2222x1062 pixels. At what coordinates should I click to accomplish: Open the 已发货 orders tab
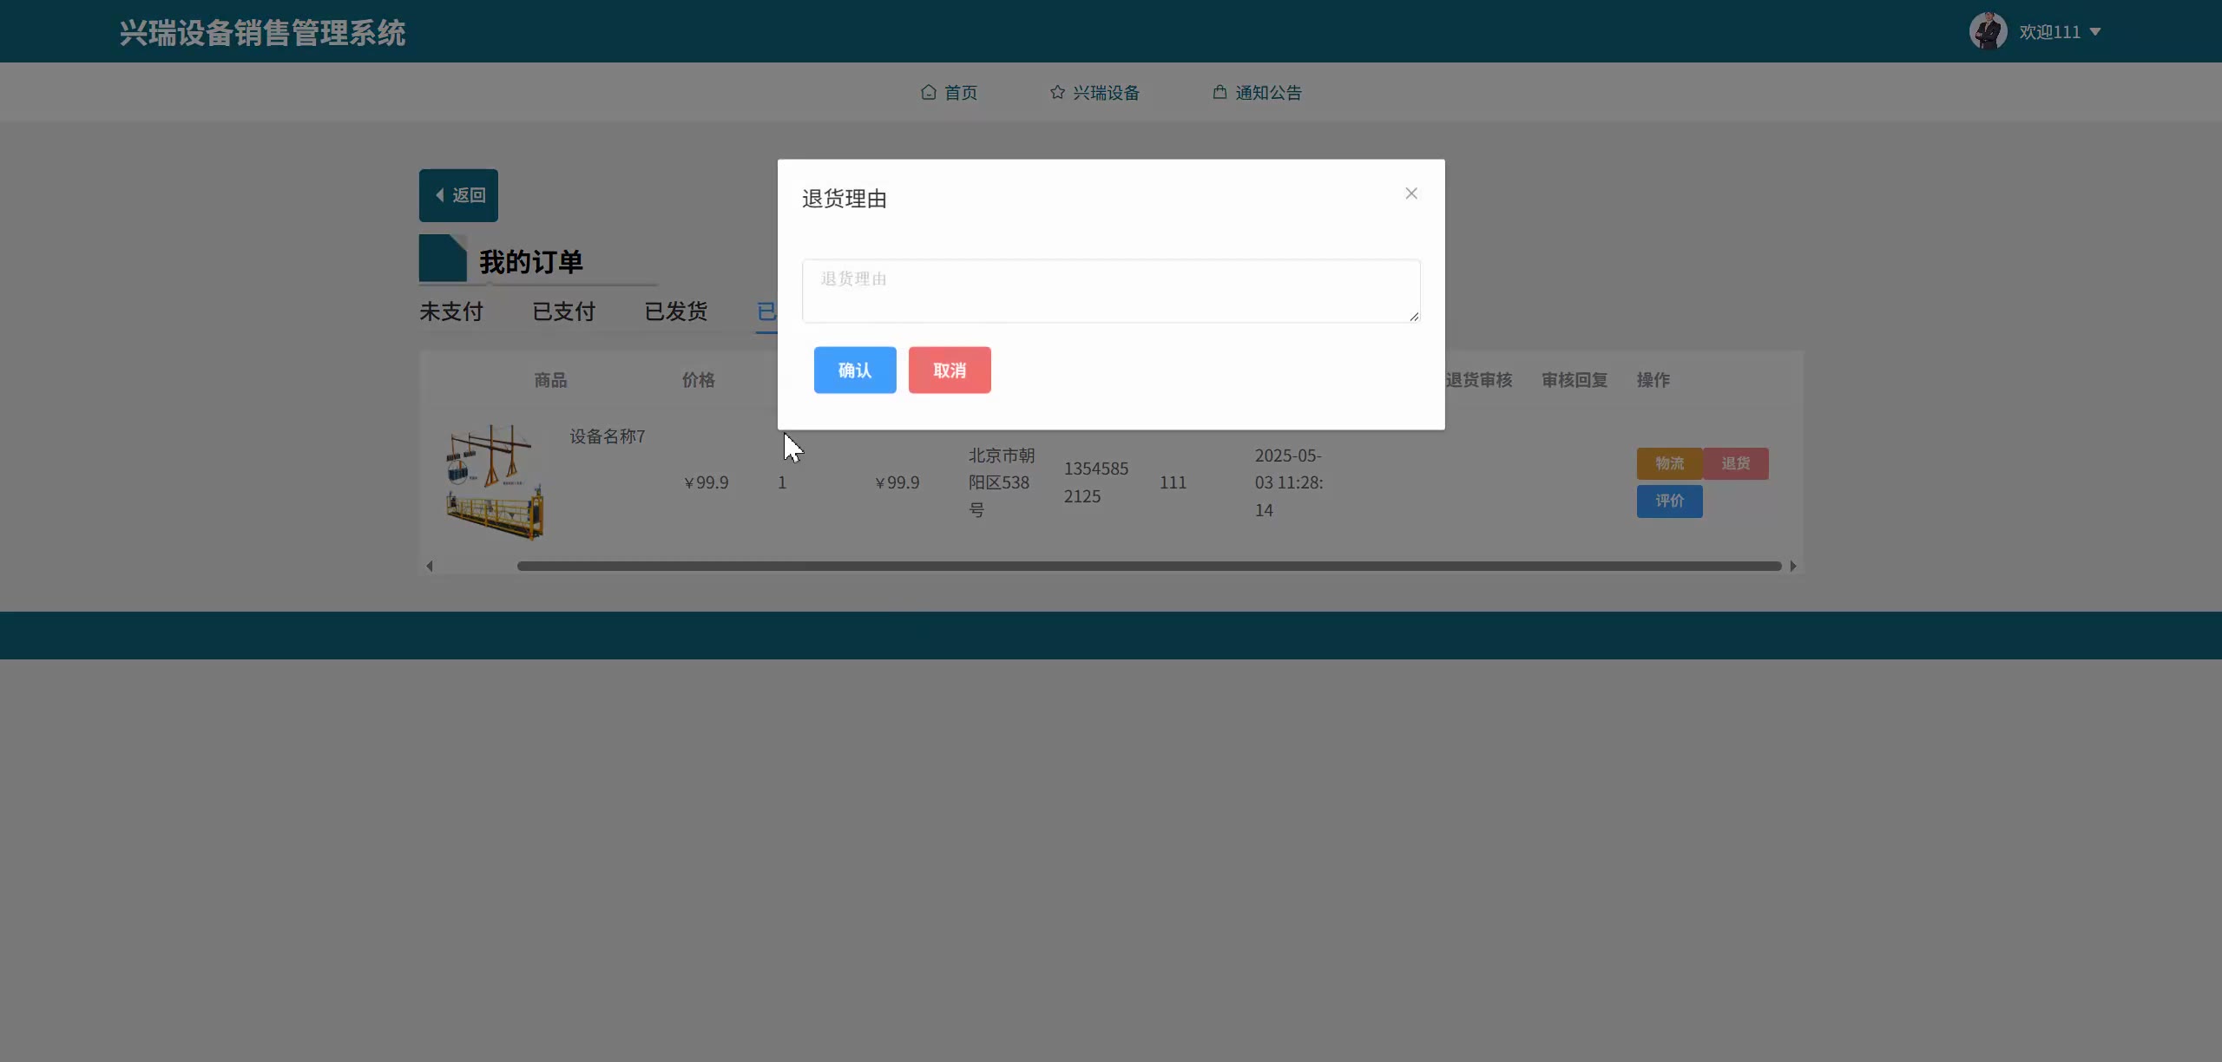tap(675, 311)
